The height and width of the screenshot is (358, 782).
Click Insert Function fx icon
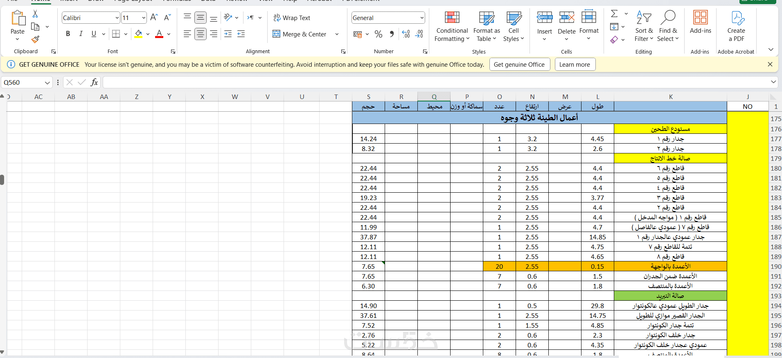94,82
